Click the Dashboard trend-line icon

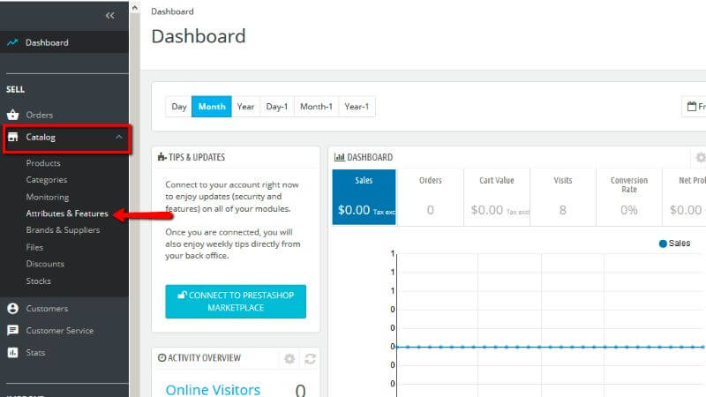12,42
